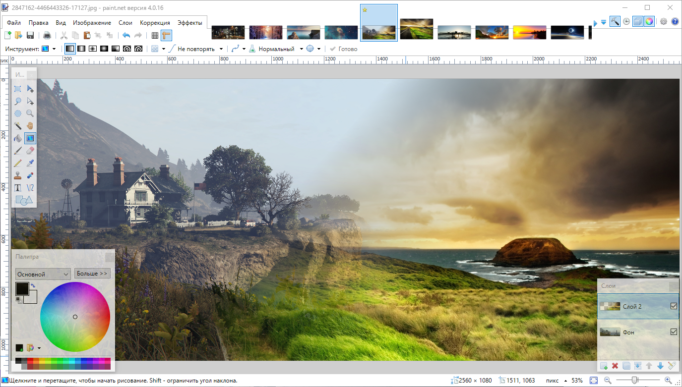The height and width of the screenshot is (387, 682).
Task: Click the zoom slider in status bar
Action: click(634, 380)
